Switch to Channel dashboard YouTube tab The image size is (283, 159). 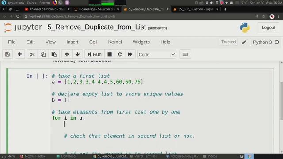(x=47, y=9)
